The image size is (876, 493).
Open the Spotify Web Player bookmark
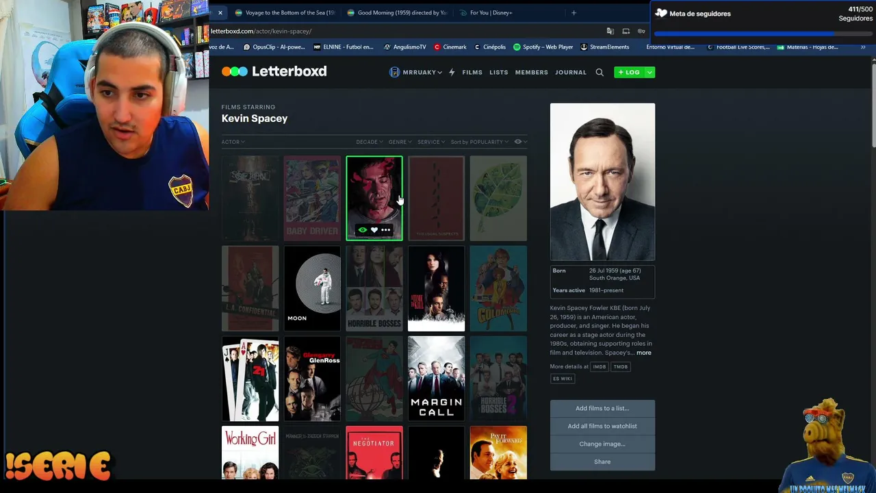(543, 47)
